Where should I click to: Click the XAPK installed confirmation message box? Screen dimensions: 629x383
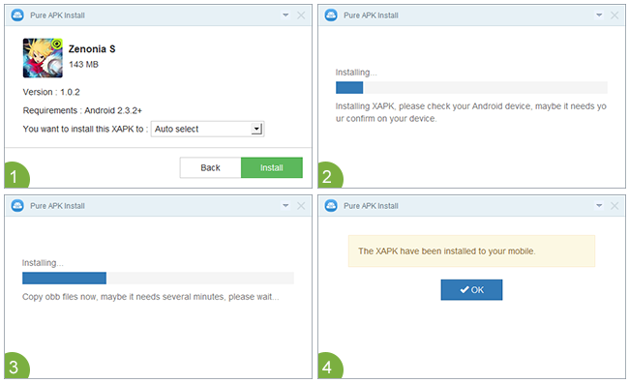[471, 251]
